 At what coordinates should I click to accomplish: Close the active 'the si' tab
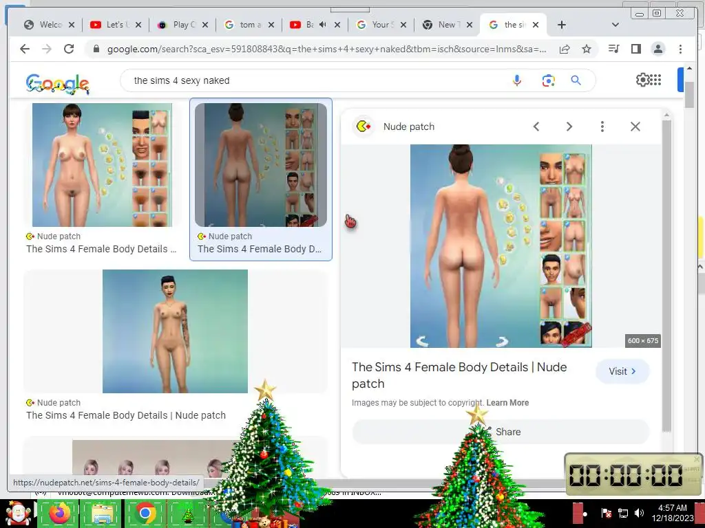tap(536, 25)
